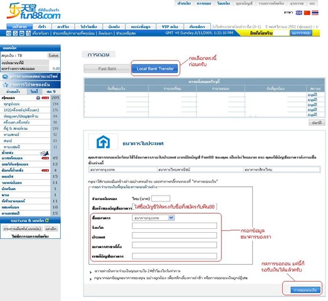Click the live TV icon in the football row
Viewport: 328px width, 301px height.
[x=38, y=98]
